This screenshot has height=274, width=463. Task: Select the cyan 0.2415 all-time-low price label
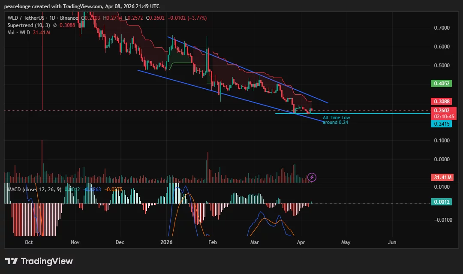442,123
